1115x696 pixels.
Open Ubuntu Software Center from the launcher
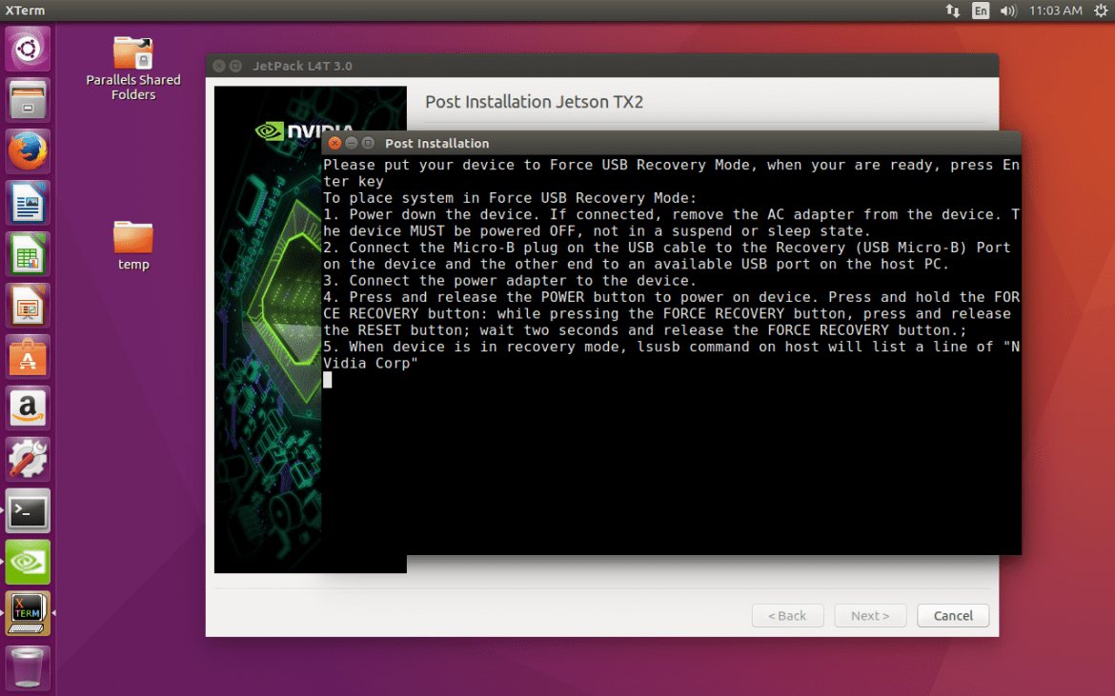[28, 358]
